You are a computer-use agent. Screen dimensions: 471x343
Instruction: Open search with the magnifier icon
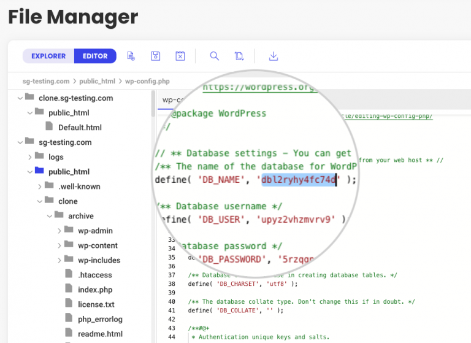coord(214,56)
